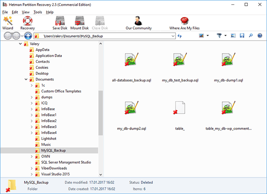
Task: Select the blank table_ file icon
Action: coord(180,108)
